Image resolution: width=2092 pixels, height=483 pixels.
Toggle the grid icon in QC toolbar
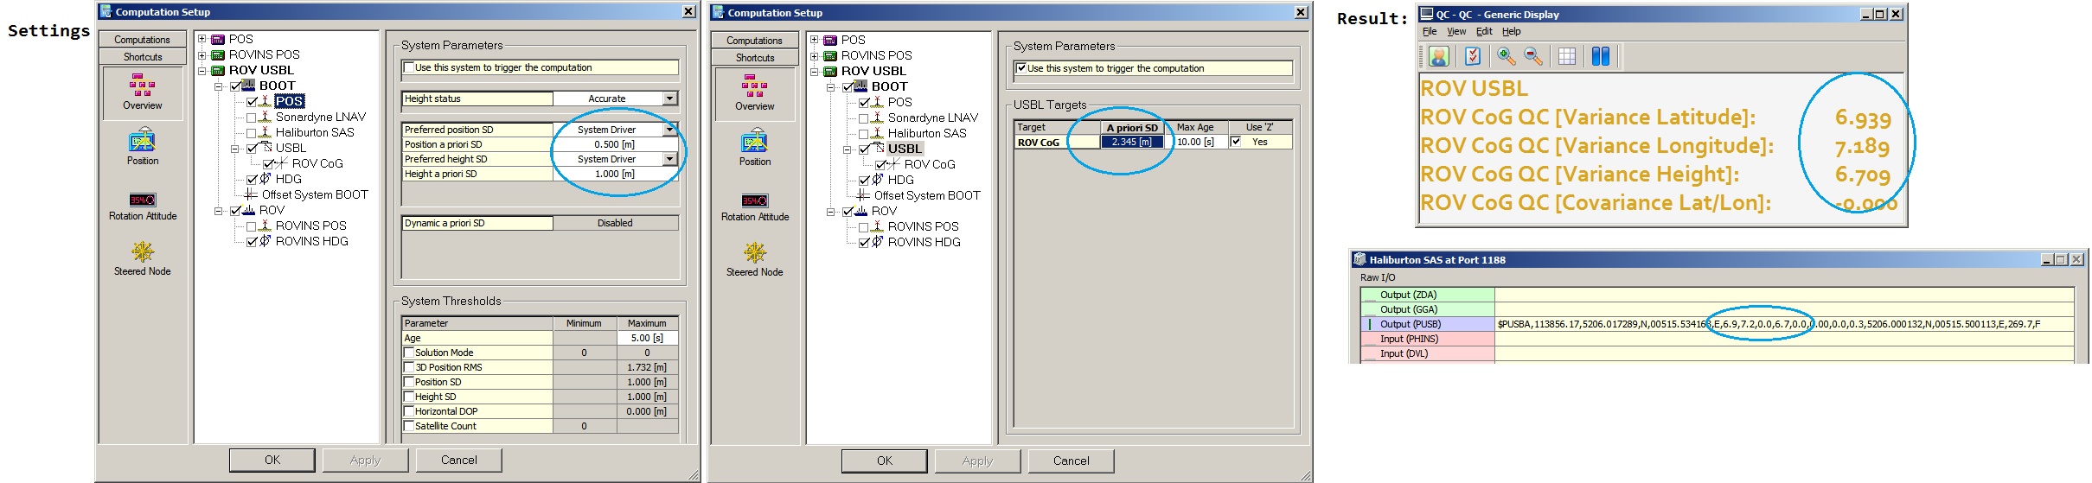pyautogui.click(x=1567, y=56)
